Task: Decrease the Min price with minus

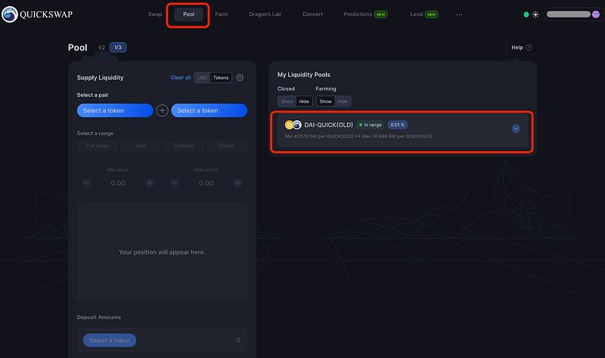Action: coord(86,183)
